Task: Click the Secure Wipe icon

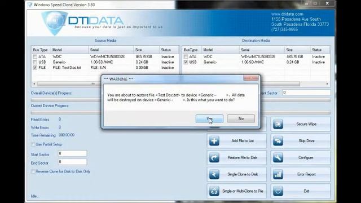Action: pos(278,124)
